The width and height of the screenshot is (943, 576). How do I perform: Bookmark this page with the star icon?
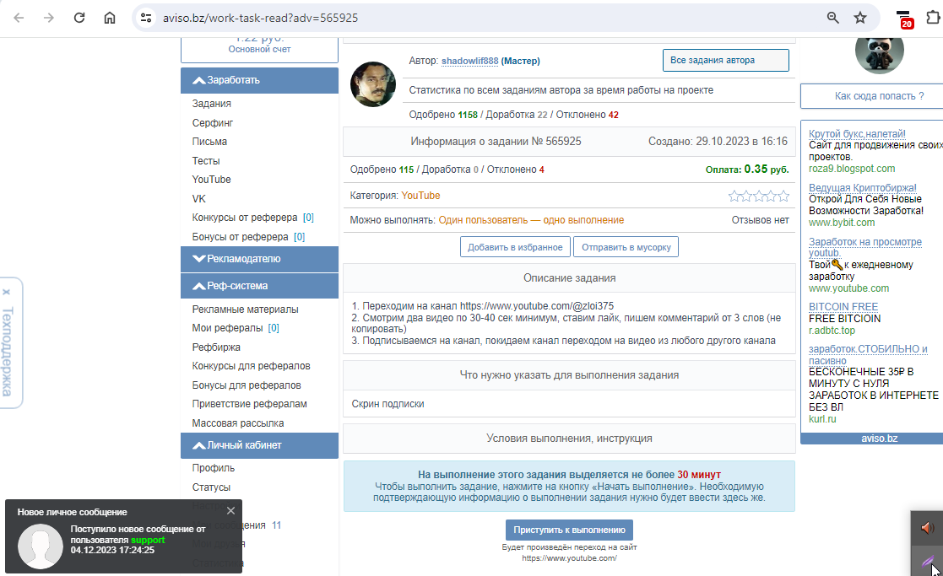(860, 18)
